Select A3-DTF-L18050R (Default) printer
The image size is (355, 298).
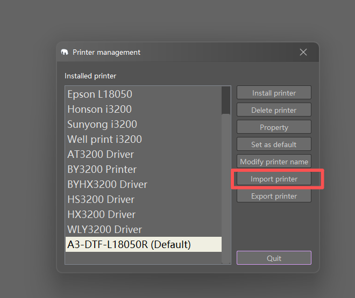pyautogui.click(x=143, y=244)
